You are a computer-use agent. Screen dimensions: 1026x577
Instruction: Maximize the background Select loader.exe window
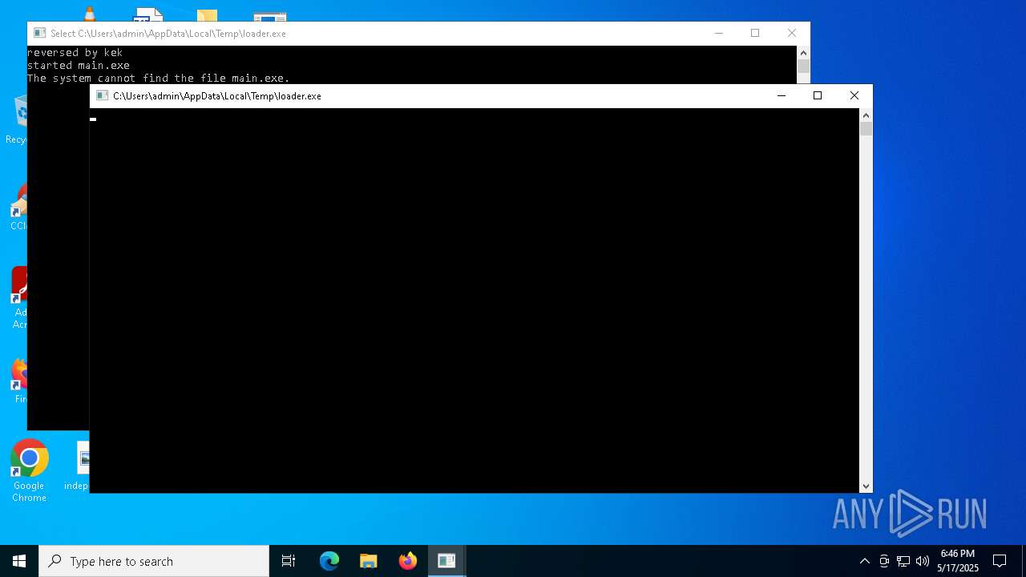point(755,33)
